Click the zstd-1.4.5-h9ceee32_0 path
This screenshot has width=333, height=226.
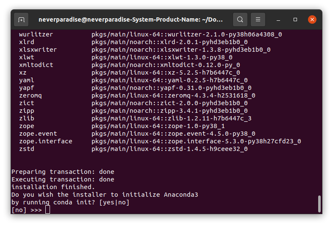[x=169, y=149]
